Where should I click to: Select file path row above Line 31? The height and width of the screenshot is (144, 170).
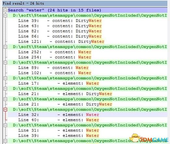point(87,125)
